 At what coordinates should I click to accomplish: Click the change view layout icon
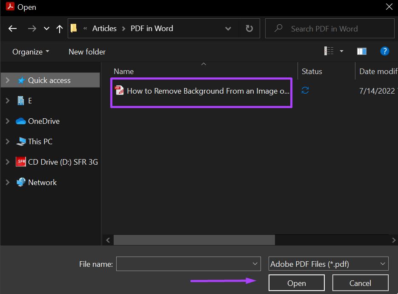tap(329, 51)
